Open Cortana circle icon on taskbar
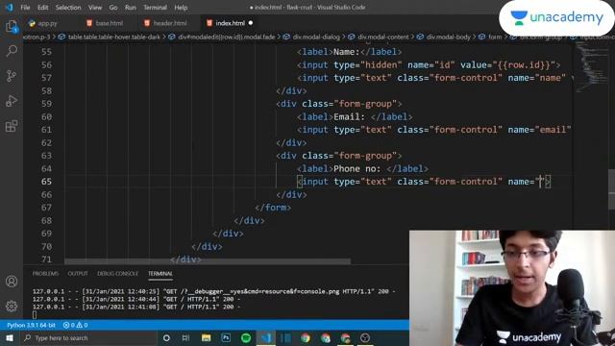Viewport: 615px width, 346px height. click(166, 337)
